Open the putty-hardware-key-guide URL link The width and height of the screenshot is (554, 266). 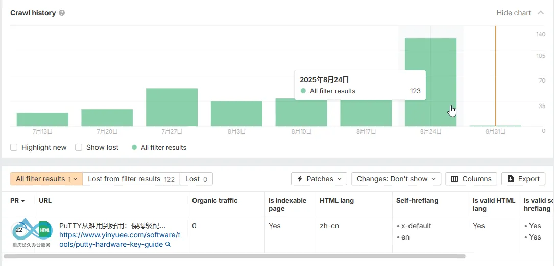click(x=119, y=240)
